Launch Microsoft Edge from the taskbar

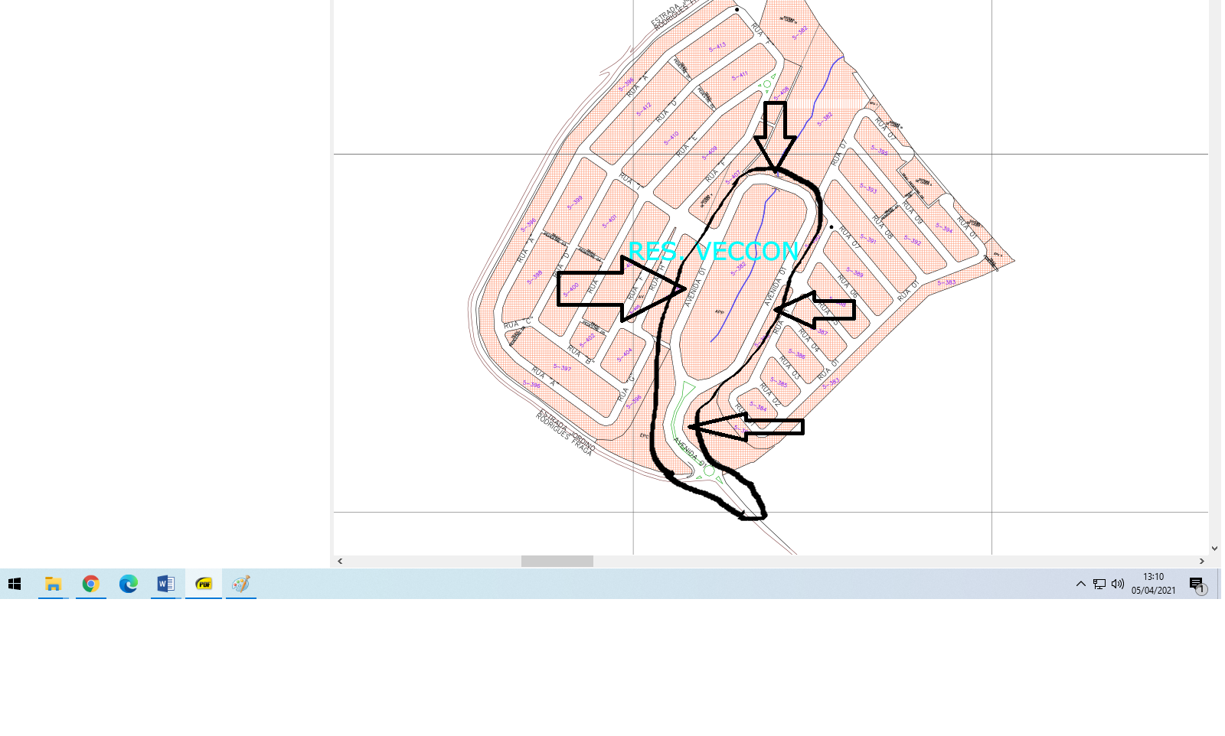(x=128, y=584)
